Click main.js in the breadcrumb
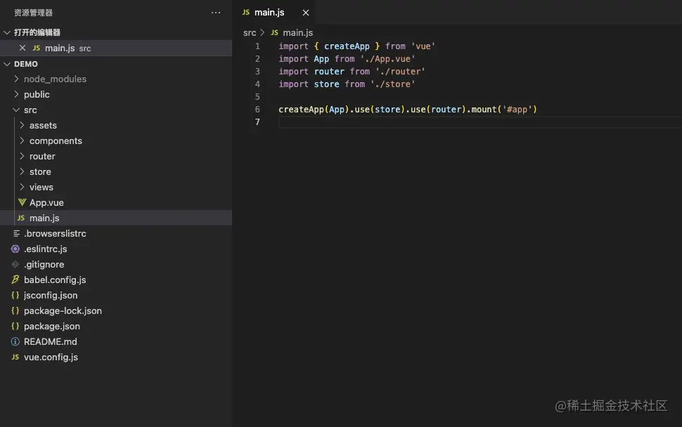Screen dimensions: 682x427 click(298, 32)
